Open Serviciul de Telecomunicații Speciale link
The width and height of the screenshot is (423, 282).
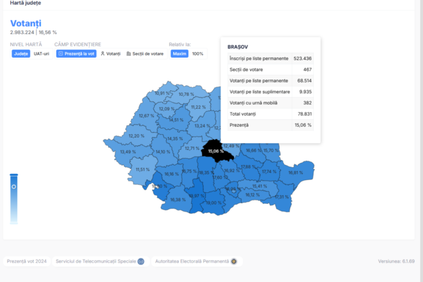click(x=100, y=261)
